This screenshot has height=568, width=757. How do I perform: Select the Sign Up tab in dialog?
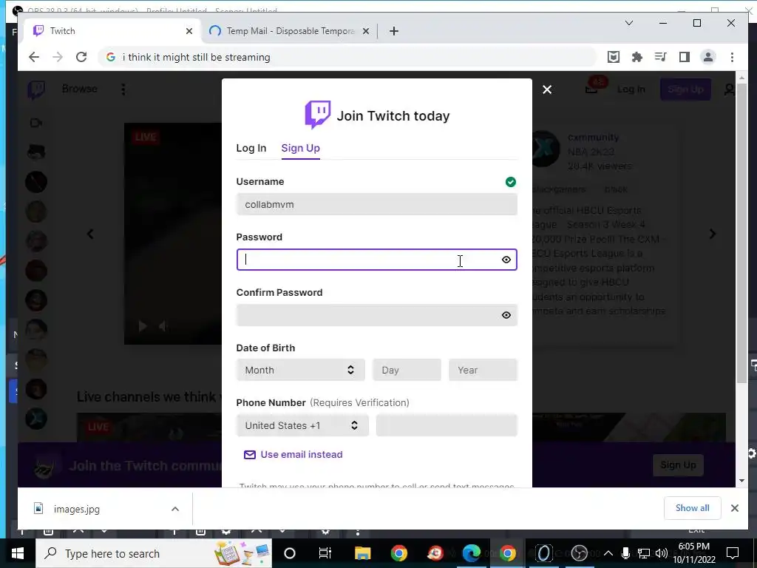[x=300, y=148]
